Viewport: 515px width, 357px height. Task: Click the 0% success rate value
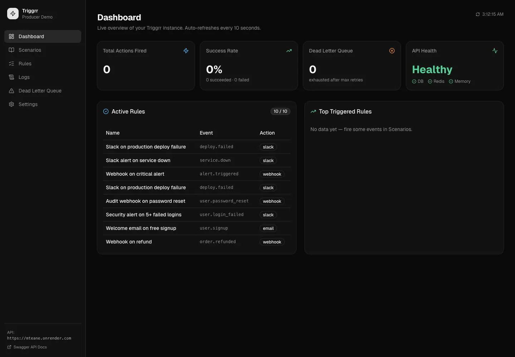[214, 69]
